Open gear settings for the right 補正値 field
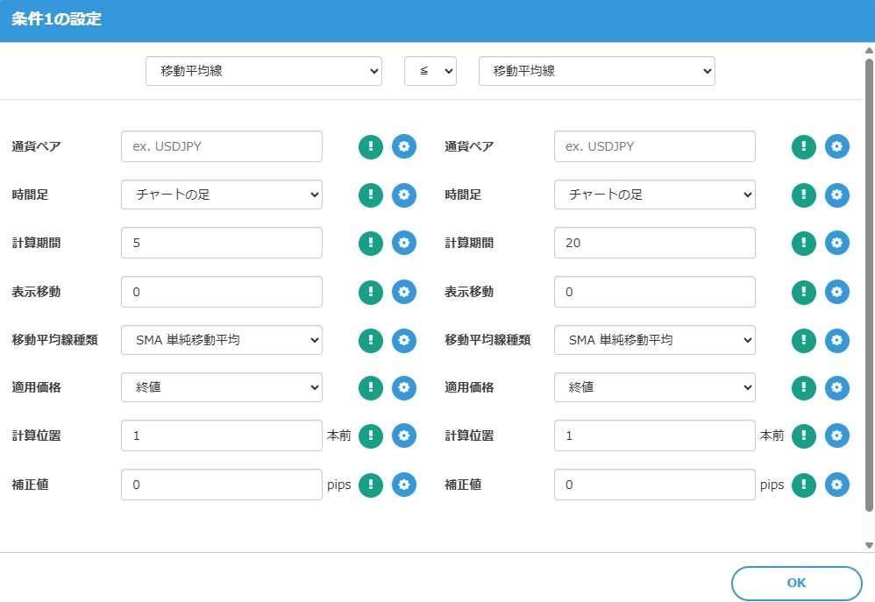 [837, 485]
